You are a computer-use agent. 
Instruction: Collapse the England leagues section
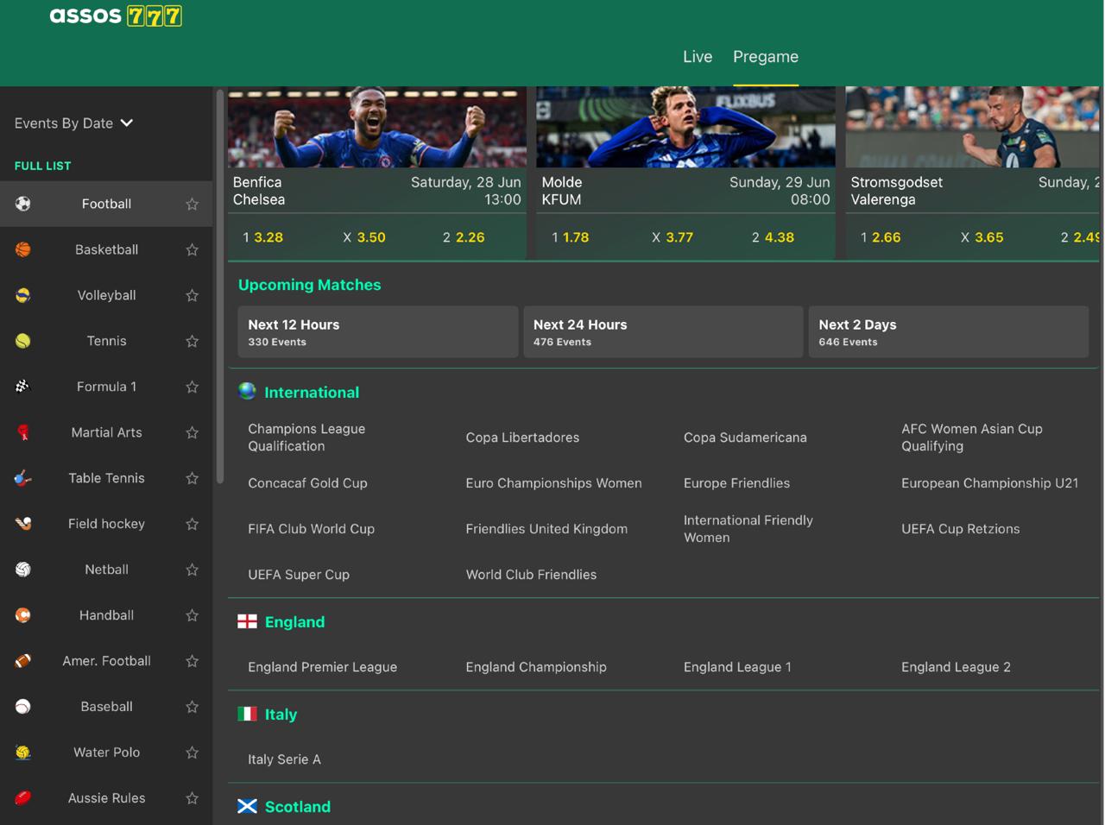click(x=294, y=621)
